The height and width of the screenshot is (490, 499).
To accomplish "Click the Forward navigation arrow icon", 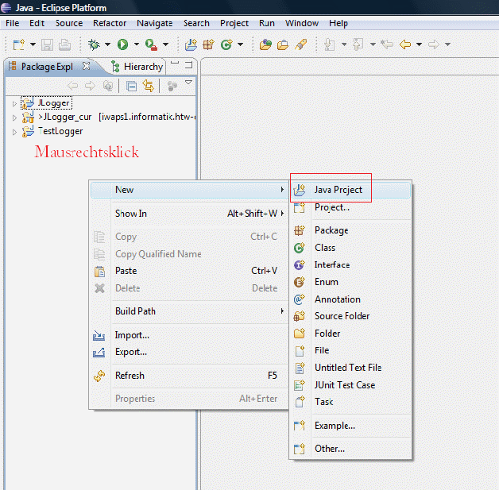I will click(x=434, y=44).
